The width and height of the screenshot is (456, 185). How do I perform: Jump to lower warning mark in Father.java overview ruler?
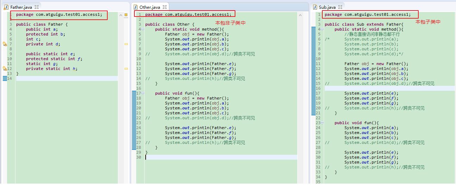(x=126, y=69)
